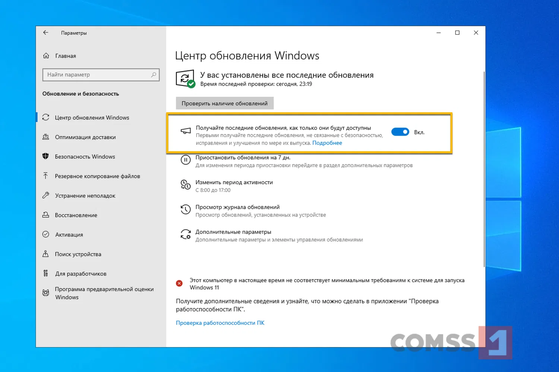Click the history icon for журнал обновлений
The width and height of the screenshot is (559, 372).
[186, 209]
